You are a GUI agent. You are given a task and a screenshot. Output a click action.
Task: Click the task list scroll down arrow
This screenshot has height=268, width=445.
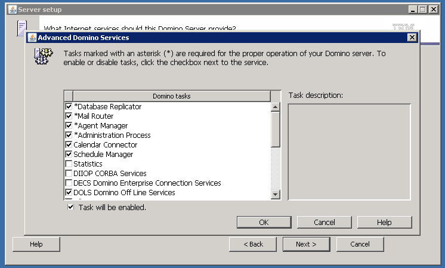275,195
